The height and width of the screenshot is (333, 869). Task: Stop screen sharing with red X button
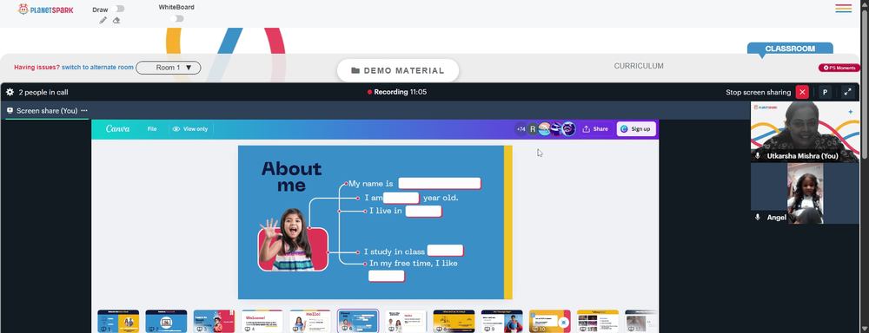tap(802, 93)
